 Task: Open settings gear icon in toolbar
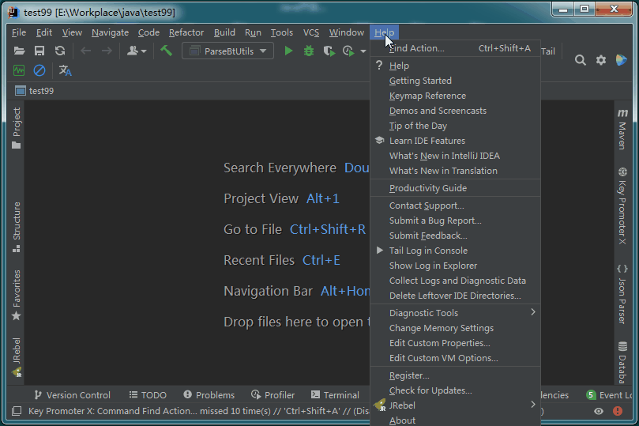pos(601,60)
